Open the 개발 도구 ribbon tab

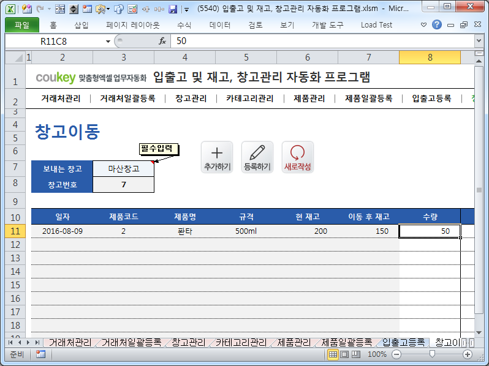click(328, 25)
